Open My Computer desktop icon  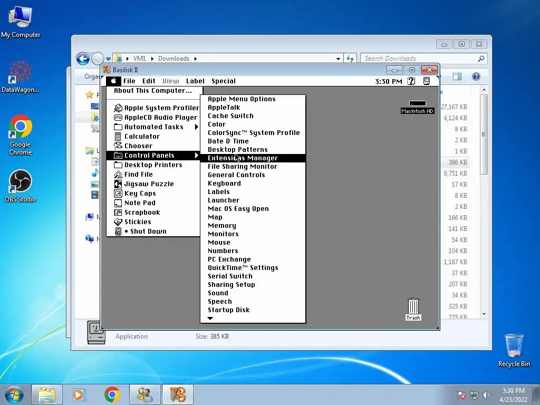point(21,22)
